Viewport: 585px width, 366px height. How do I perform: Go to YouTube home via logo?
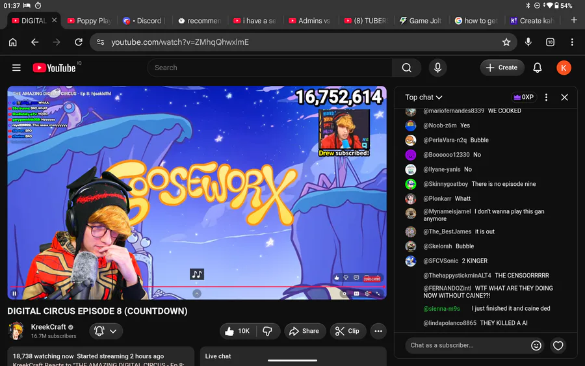54,68
